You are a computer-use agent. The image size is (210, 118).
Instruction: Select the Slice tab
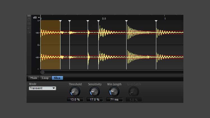[x=57, y=78]
